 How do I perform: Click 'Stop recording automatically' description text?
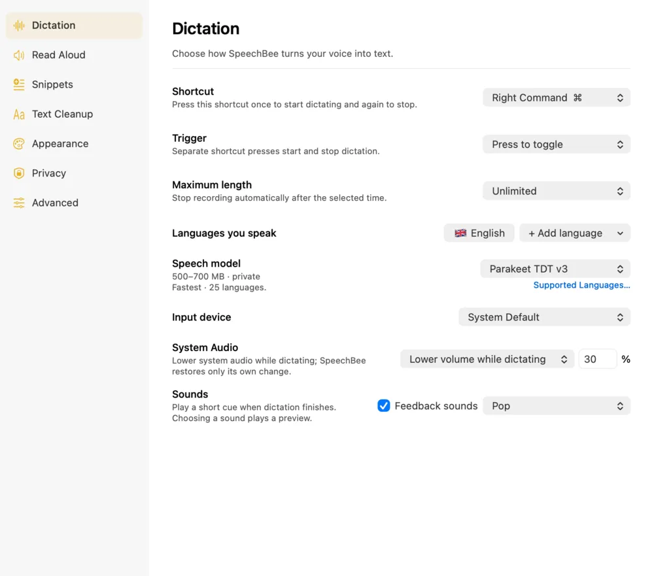[x=279, y=198]
